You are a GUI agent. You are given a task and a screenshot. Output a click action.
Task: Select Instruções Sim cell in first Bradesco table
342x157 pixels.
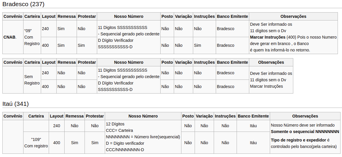coord(204,45)
